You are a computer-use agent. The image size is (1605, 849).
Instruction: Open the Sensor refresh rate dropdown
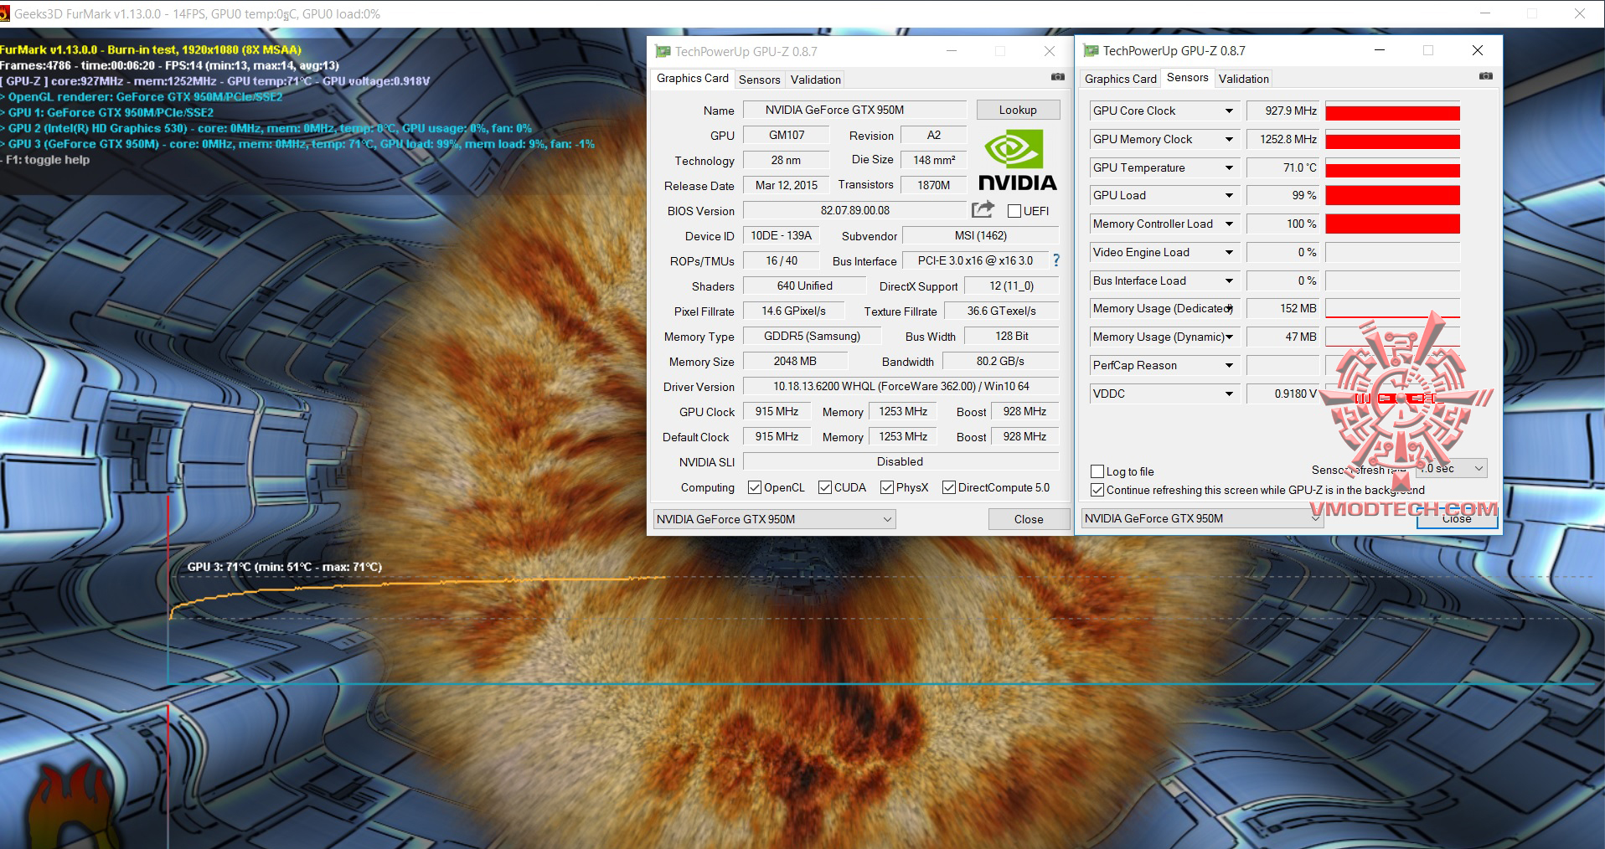[x=1452, y=468]
